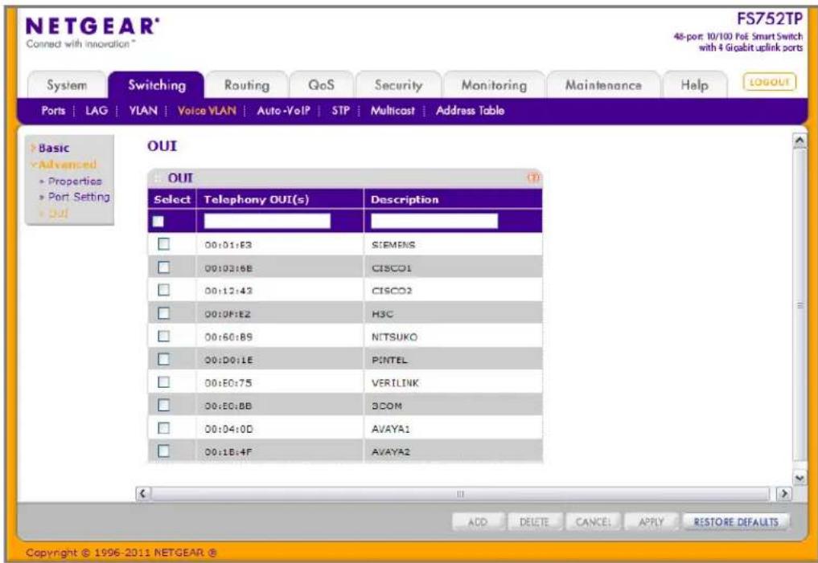Switch to the Routing tab
The image size is (818, 563).
point(247,85)
